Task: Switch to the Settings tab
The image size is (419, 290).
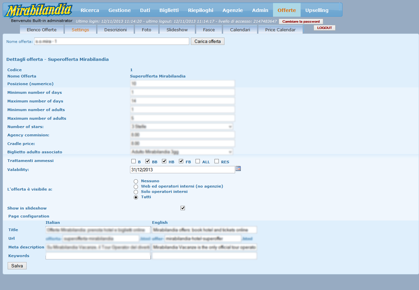Action: pyautogui.click(x=80, y=30)
